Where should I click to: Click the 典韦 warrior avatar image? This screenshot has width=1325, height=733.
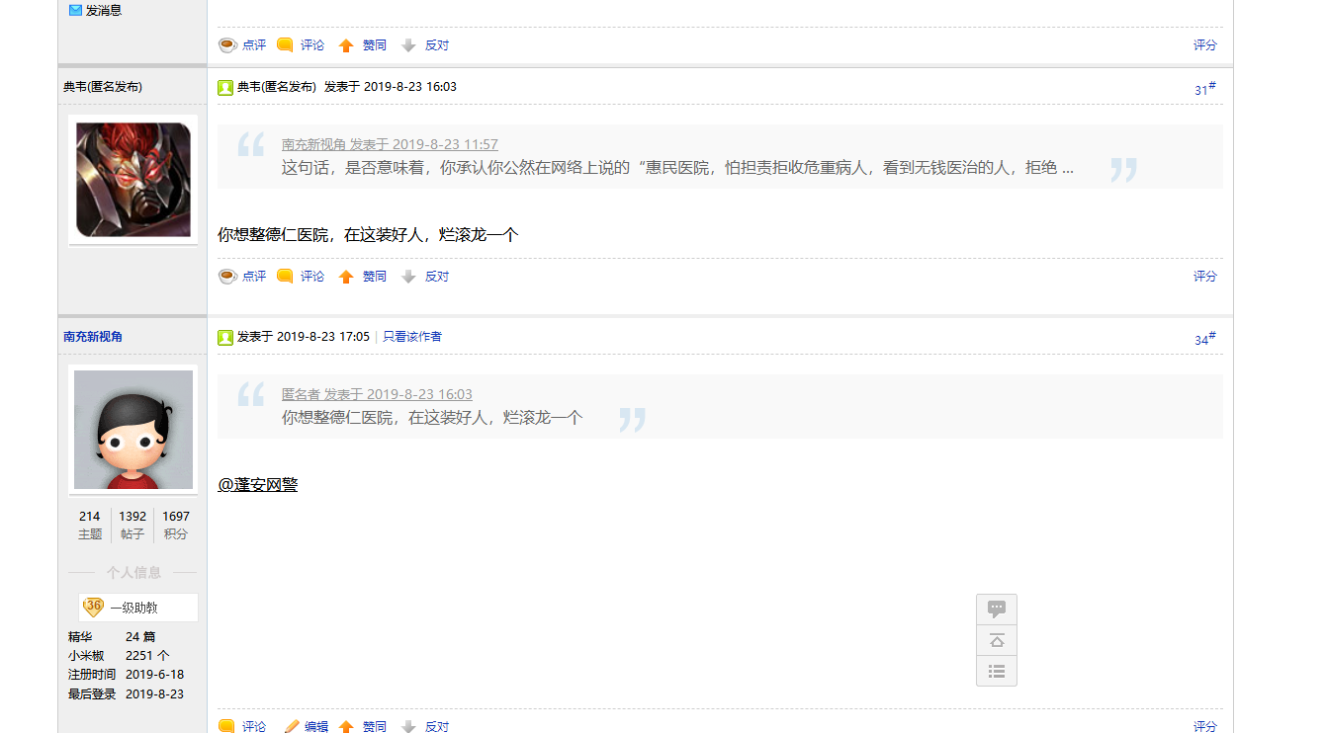tap(133, 180)
